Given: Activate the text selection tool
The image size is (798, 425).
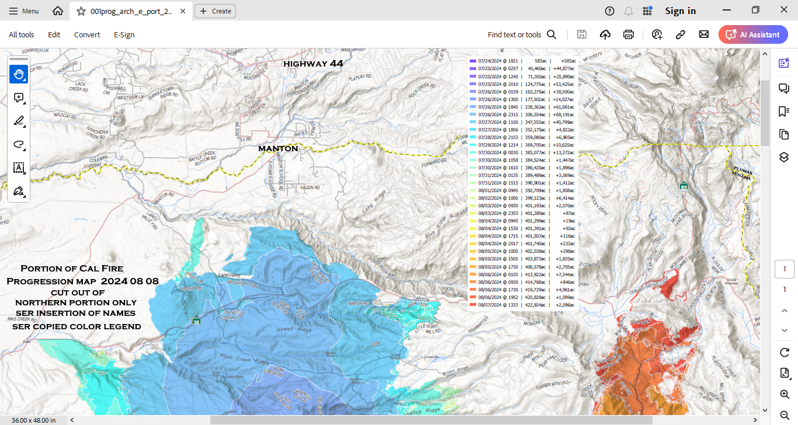Looking at the screenshot, I should click(19, 168).
